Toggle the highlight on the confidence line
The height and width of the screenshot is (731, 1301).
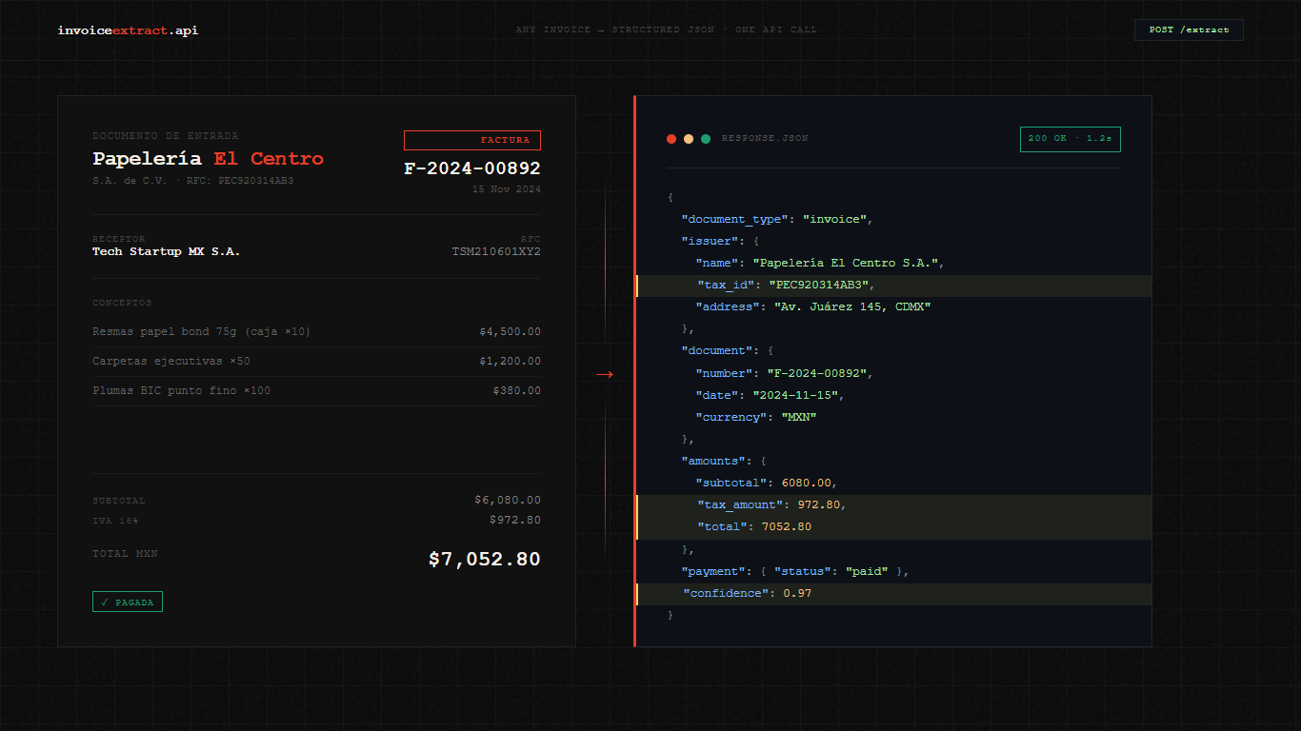click(x=895, y=593)
